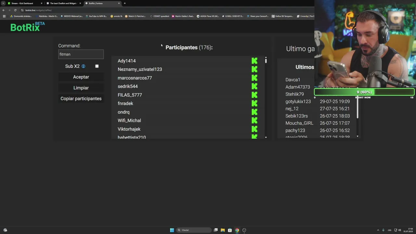Click winner Moucha_GIRL in Ultimos list

[x=299, y=123]
